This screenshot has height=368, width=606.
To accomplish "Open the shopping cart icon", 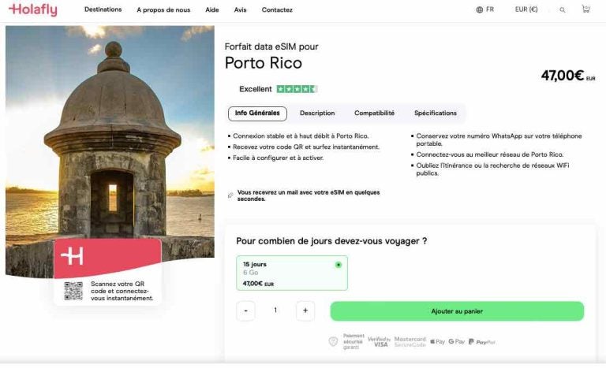I will [586, 9].
